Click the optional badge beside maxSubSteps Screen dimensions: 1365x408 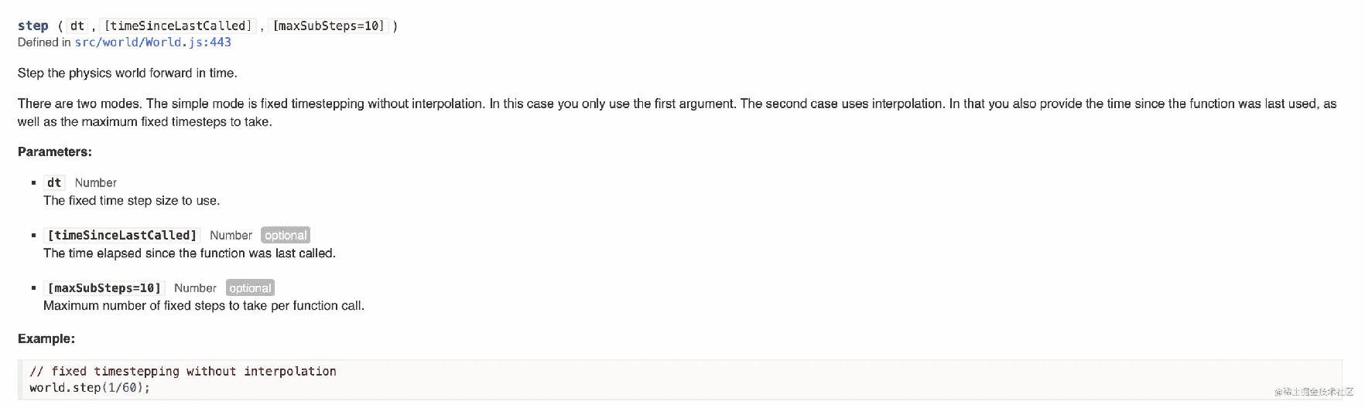pyautogui.click(x=250, y=288)
